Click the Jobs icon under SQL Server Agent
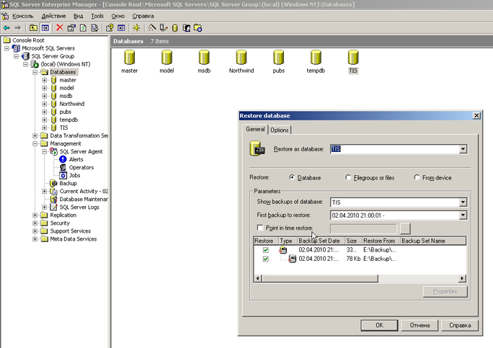Screen dimensions: 493x348 pos(63,175)
